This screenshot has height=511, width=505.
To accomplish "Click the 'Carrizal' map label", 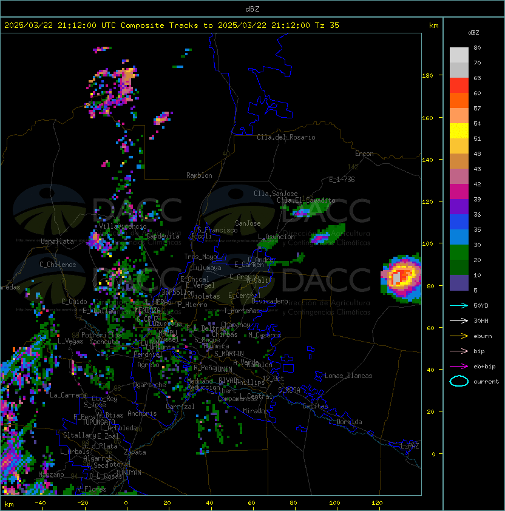I will (180, 407).
